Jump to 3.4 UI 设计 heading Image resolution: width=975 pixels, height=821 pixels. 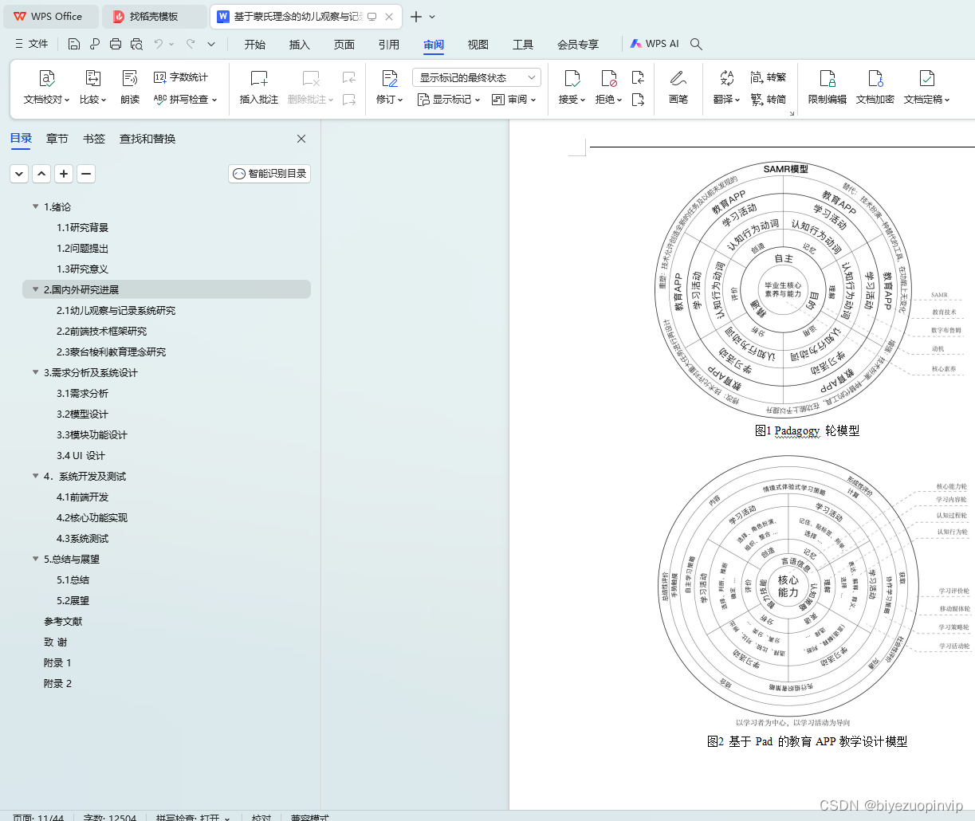tap(81, 455)
